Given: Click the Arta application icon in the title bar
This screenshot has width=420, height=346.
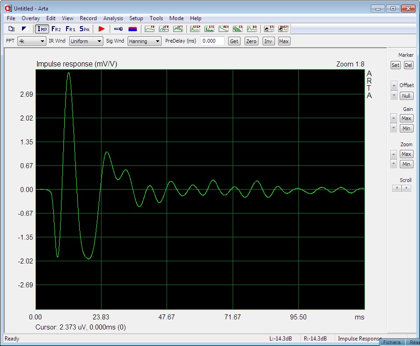Looking at the screenshot, I should click(8, 8).
